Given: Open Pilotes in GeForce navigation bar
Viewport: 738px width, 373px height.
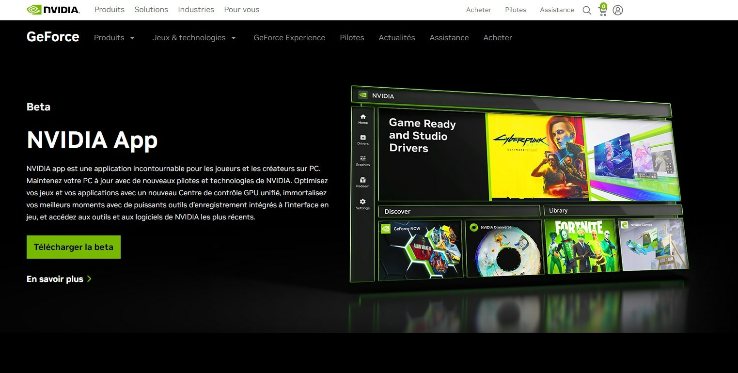Looking at the screenshot, I should coord(352,38).
